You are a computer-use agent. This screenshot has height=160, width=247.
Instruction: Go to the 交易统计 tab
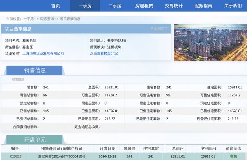(x=174, y=6)
